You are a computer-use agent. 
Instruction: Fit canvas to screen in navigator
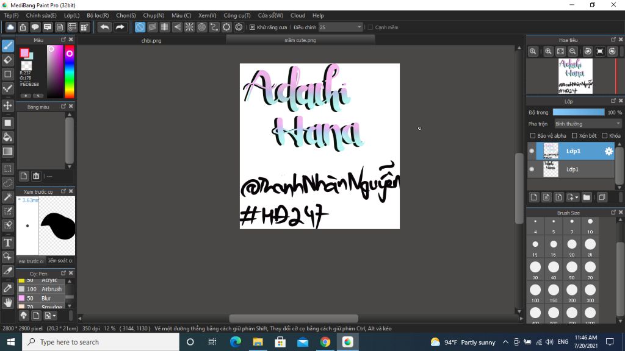560,51
